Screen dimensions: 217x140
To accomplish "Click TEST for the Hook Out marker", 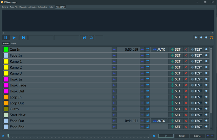I will point(196,91).
